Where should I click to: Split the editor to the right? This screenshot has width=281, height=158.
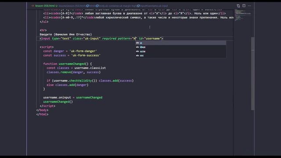point(244,6)
